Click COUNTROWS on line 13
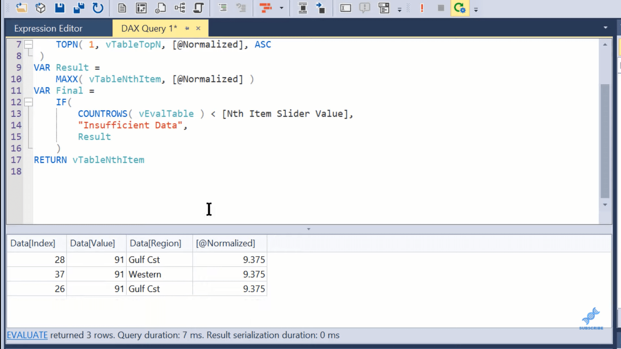The width and height of the screenshot is (621, 349). point(102,114)
